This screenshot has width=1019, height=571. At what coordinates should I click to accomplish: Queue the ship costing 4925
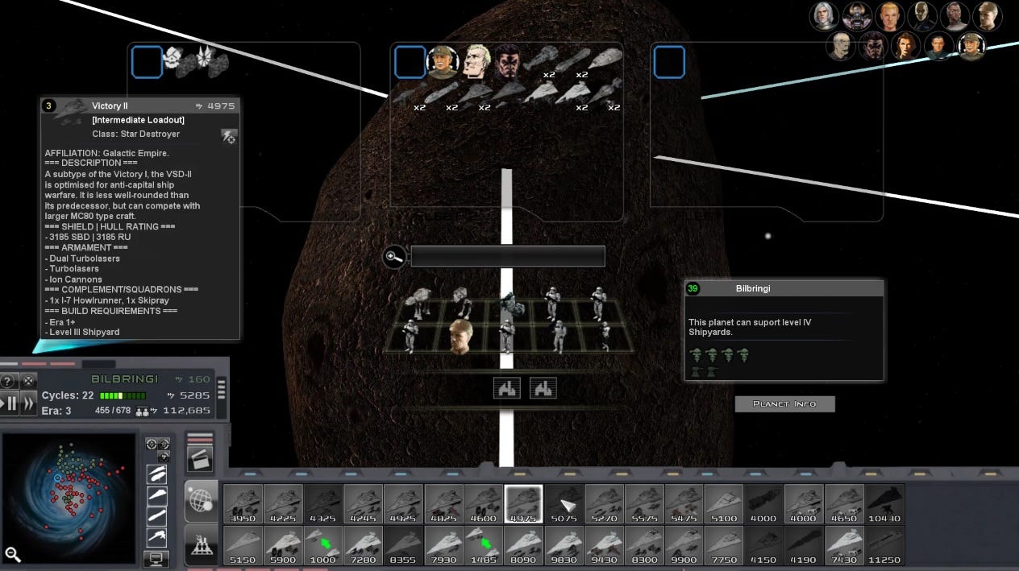point(404,504)
